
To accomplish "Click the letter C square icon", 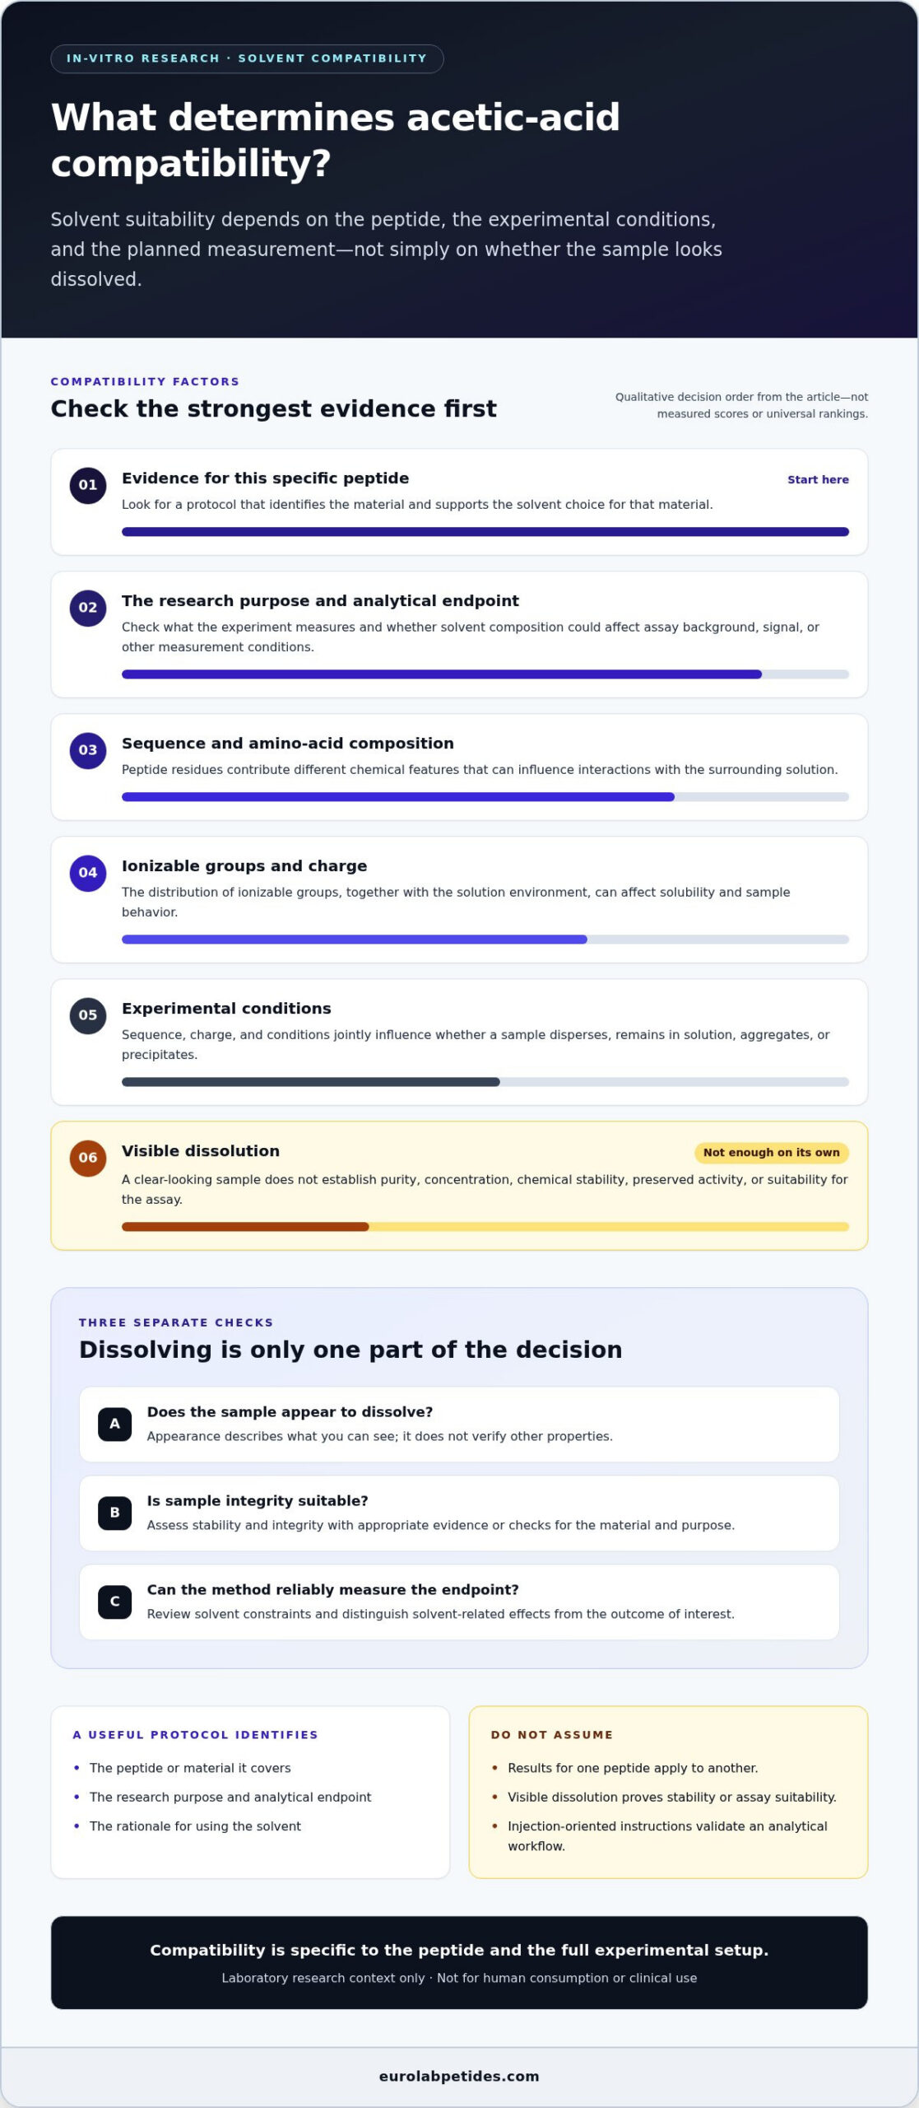I will (x=115, y=1602).
